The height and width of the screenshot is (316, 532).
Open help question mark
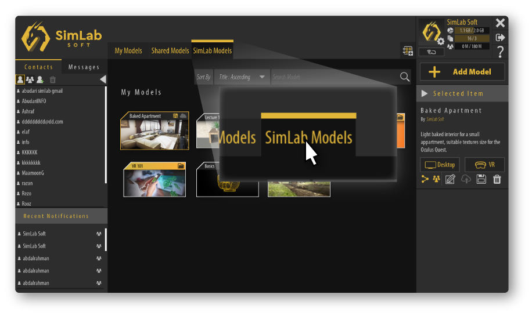click(500, 52)
